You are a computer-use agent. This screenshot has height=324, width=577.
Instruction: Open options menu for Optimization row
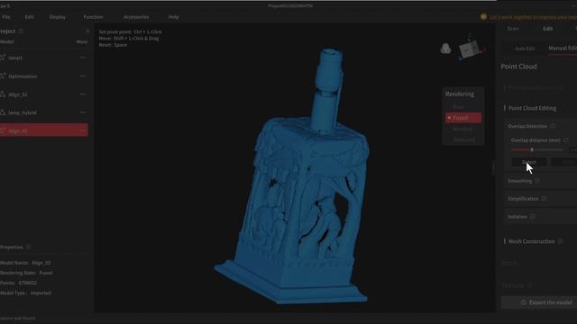pyautogui.click(x=83, y=76)
